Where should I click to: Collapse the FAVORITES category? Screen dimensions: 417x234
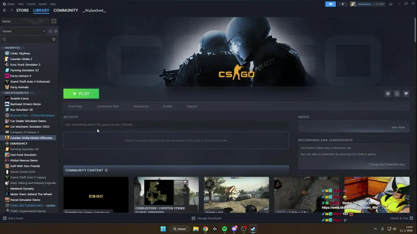pyautogui.click(x=2, y=48)
